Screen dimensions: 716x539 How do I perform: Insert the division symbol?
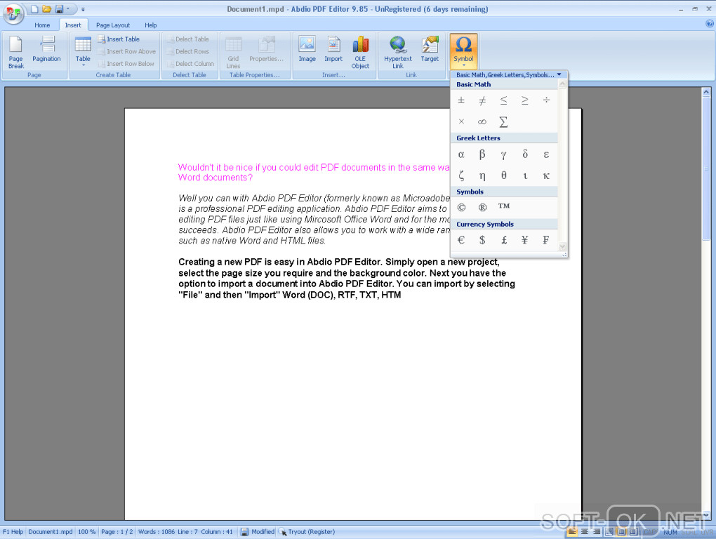coord(546,100)
